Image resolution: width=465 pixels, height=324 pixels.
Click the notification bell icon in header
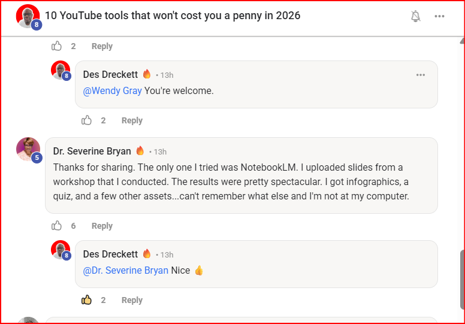coord(415,16)
